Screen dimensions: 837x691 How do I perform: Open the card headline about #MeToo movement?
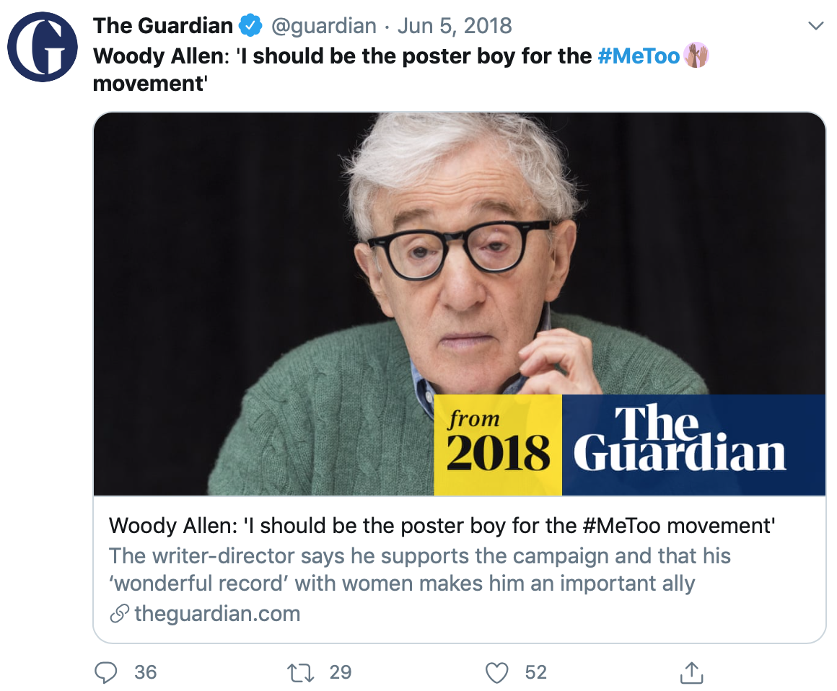tap(442, 525)
